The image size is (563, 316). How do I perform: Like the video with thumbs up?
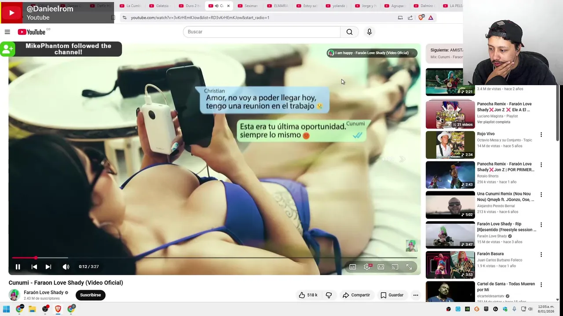click(308, 295)
